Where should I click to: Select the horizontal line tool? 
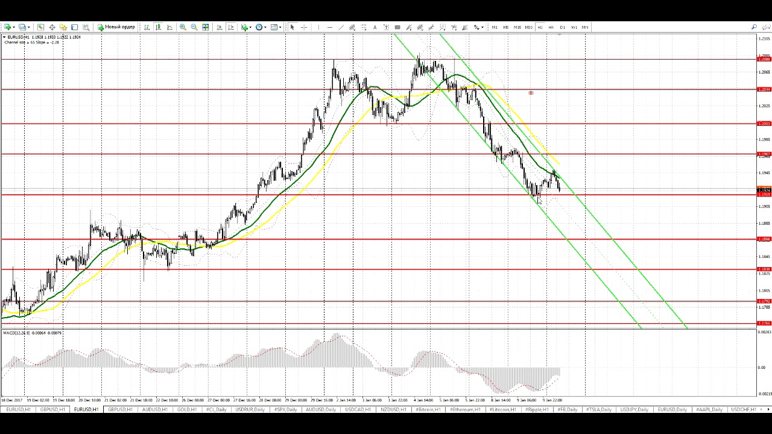[330, 27]
